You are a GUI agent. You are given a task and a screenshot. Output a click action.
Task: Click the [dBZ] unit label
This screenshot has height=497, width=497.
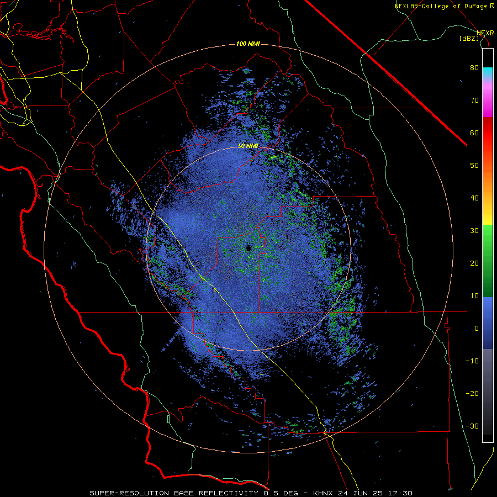click(x=469, y=38)
